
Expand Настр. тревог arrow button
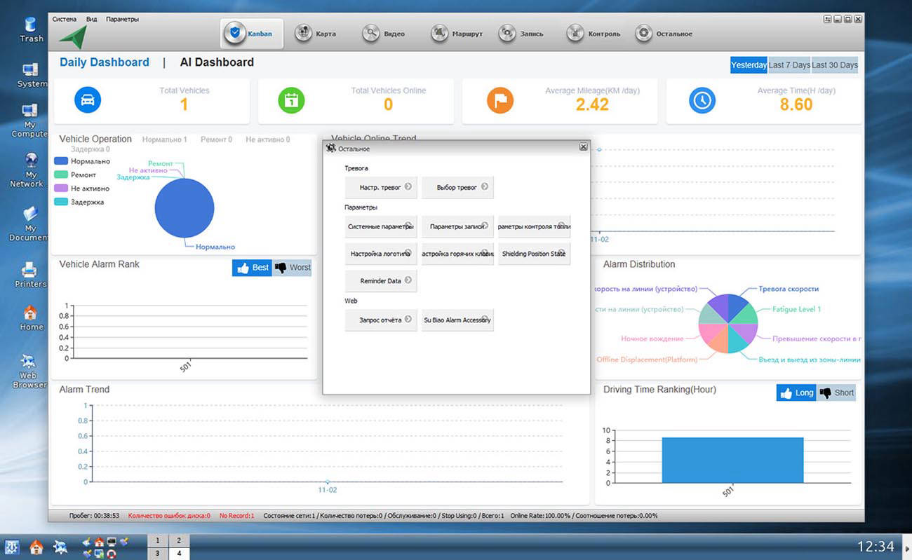pos(408,187)
